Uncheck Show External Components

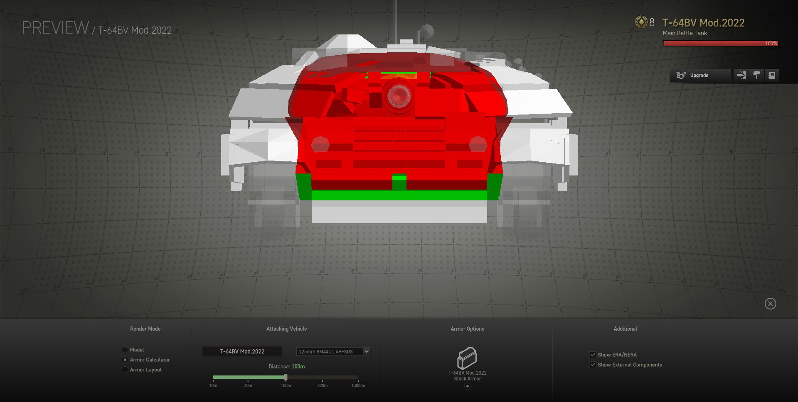click(593, 365)
